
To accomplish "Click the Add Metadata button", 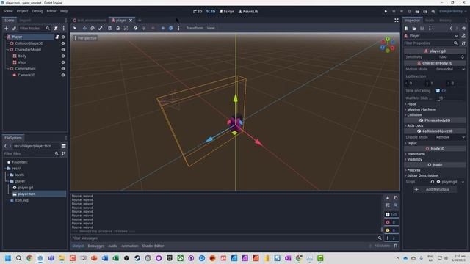I will 434,189.
